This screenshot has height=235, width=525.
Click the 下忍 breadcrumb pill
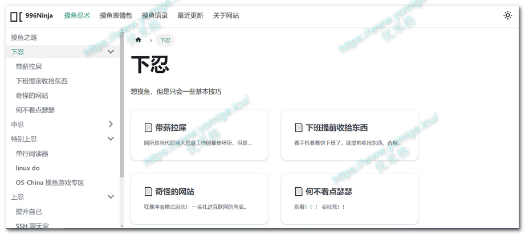[165, 40]
